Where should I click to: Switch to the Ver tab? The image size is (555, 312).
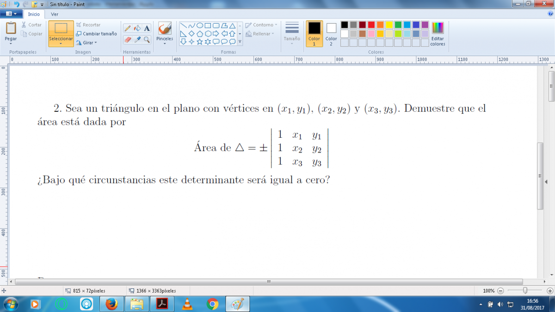[x=55, y=14]
